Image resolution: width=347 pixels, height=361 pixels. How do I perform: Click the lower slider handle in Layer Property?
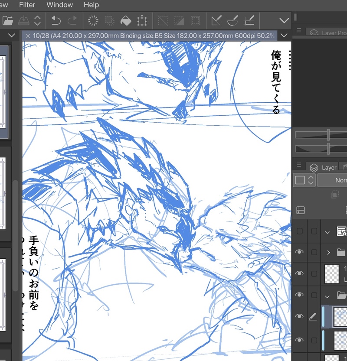coord(328,149)
